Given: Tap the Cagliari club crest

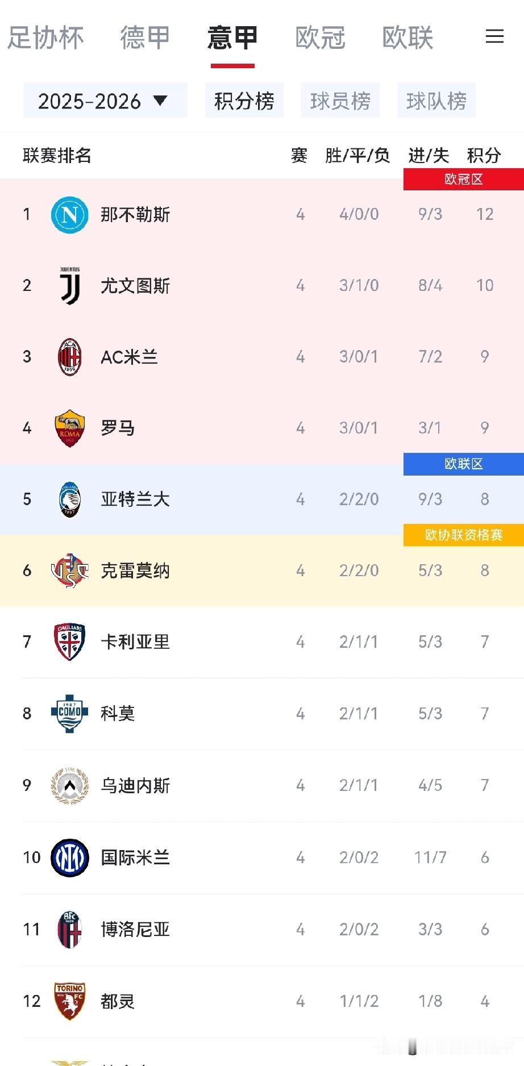Looking at the screenshot, I should tap(69, 642).
